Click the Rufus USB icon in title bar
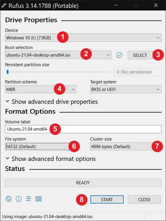166x221 pixels. 4,6
